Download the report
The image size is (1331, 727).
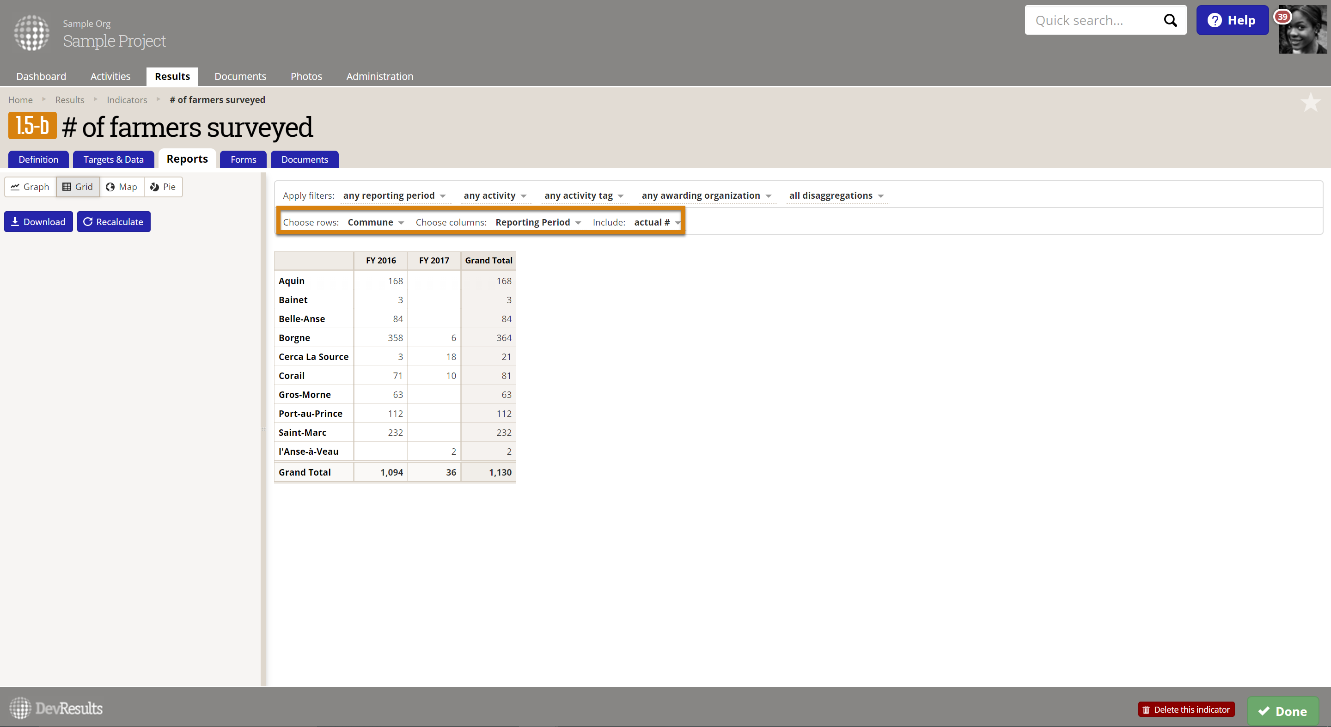pyautogui.click(x=38, y=222)
